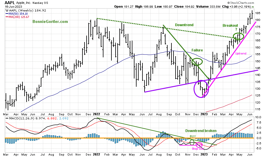Click the 'Nasdaq GS' exchange label

(x=40, y=3)
